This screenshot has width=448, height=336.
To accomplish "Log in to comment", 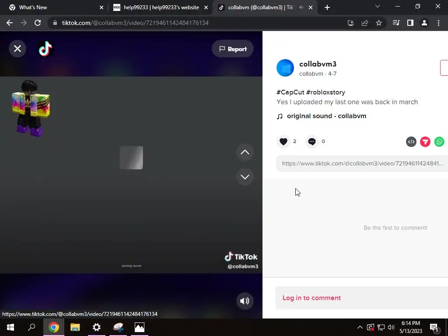I will coord(311,297).
